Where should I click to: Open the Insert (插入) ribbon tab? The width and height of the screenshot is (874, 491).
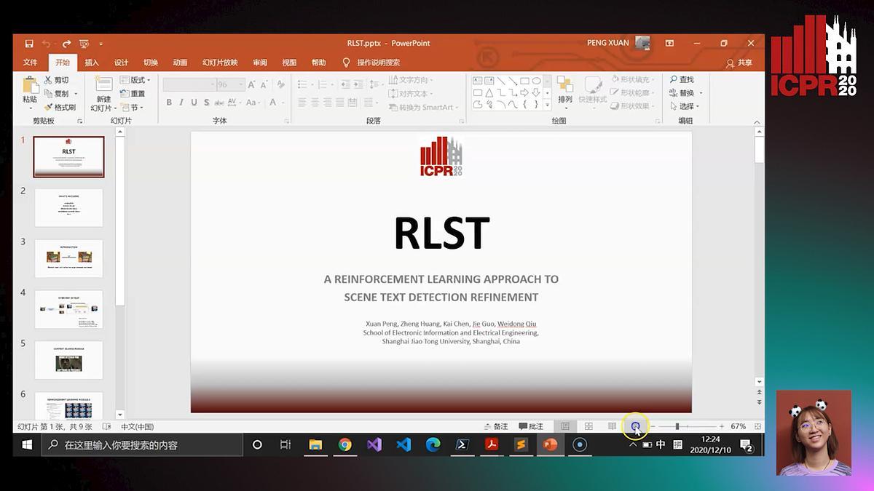tap(92, 63)
